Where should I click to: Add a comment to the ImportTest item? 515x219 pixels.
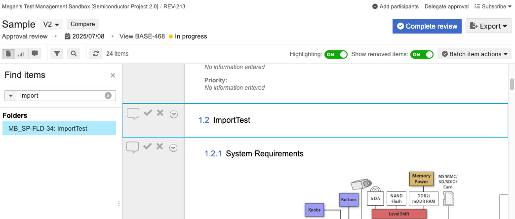[x=133, y=114]
